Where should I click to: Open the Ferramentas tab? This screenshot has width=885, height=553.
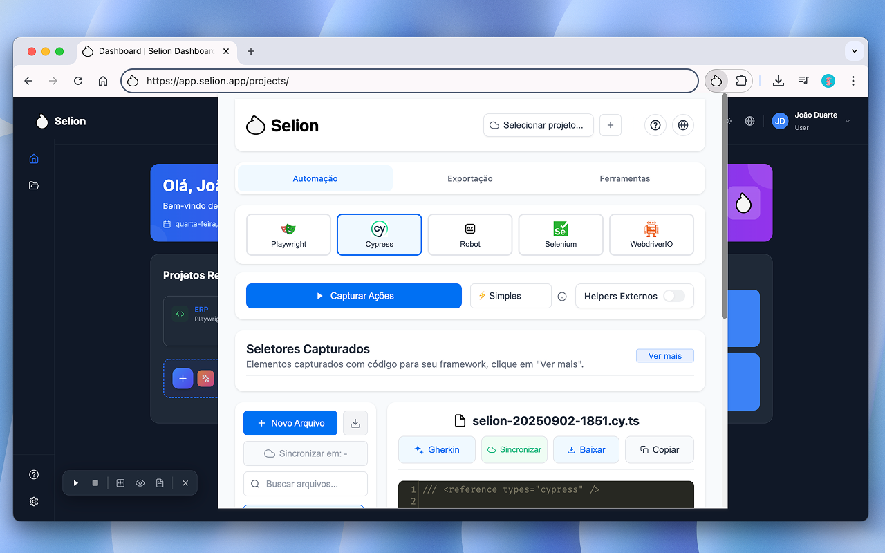click(624, 178)
